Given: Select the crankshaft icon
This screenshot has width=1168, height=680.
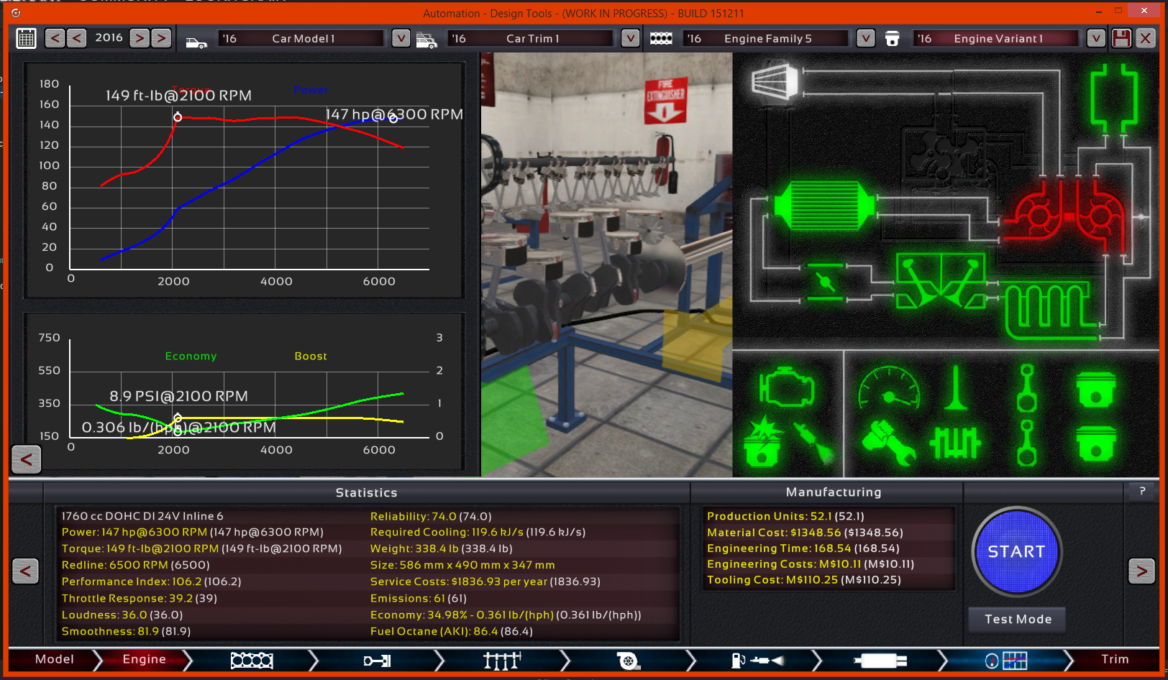Looking at the screenshot, I should click(x=955, y=442).
